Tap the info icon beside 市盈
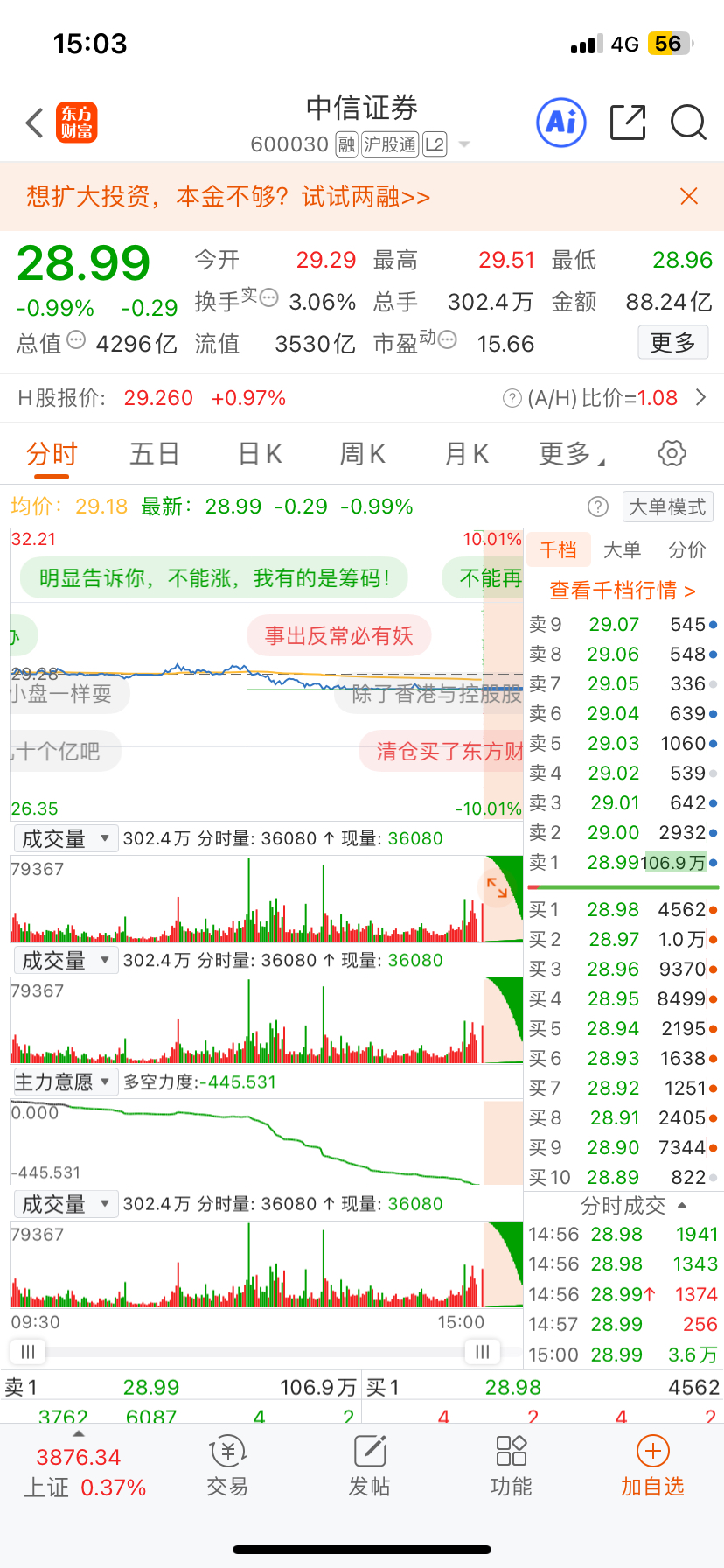Image resolution: width=724 pixels, height=1568 pixels. (x=447, y=339)
